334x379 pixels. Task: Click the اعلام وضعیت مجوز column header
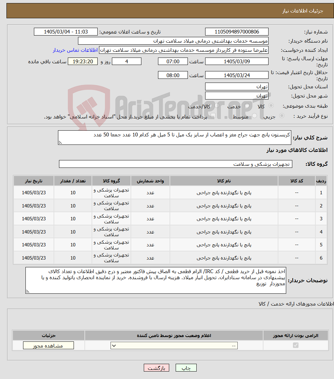pos(174,335)
